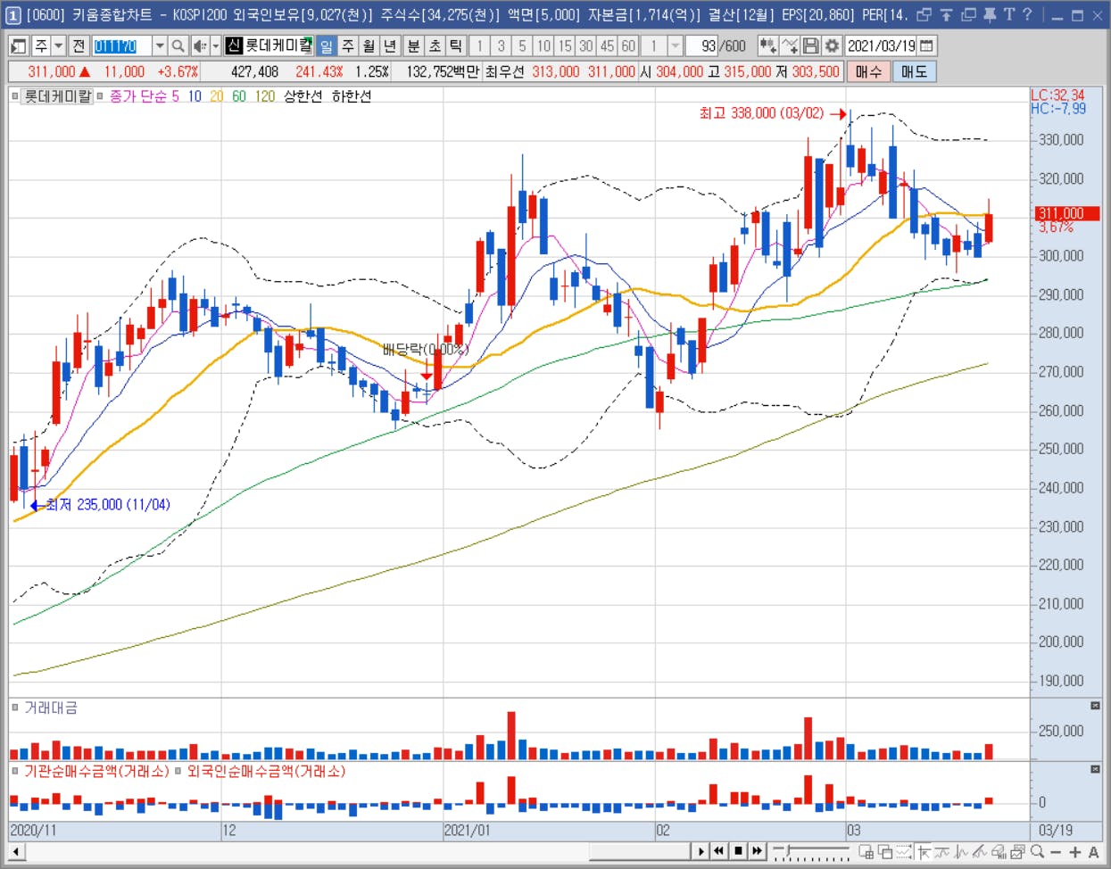
Task: Select the 30 interval tab
Action: 586,46
